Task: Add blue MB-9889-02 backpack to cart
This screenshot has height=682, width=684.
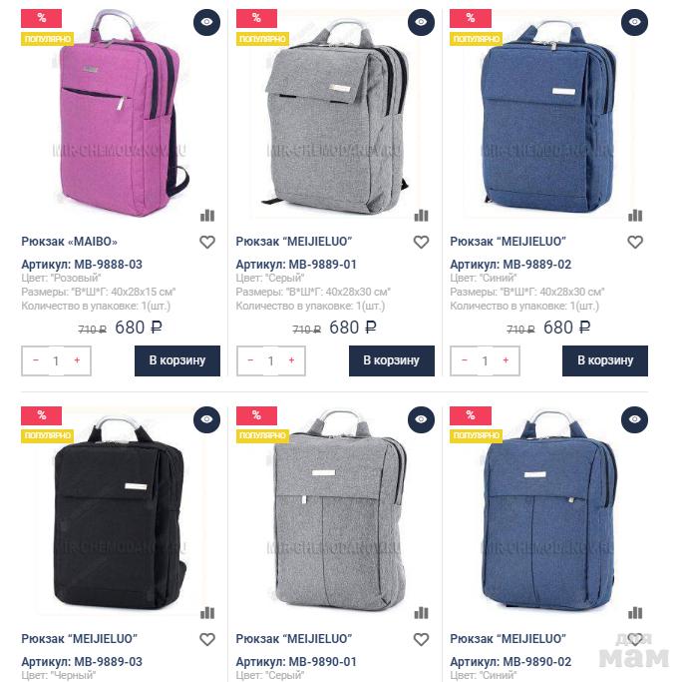Action: 605,360
